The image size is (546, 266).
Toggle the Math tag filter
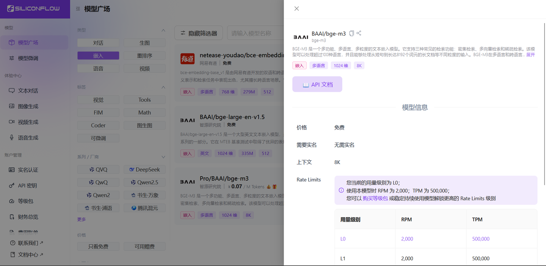144,113
